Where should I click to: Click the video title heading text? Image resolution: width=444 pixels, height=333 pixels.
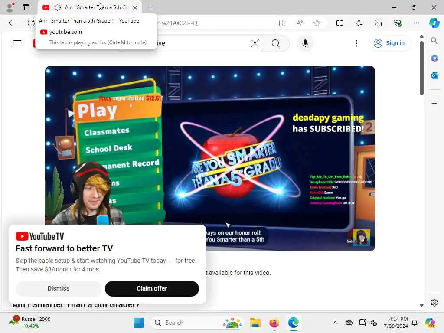click(x=76, y=305)
